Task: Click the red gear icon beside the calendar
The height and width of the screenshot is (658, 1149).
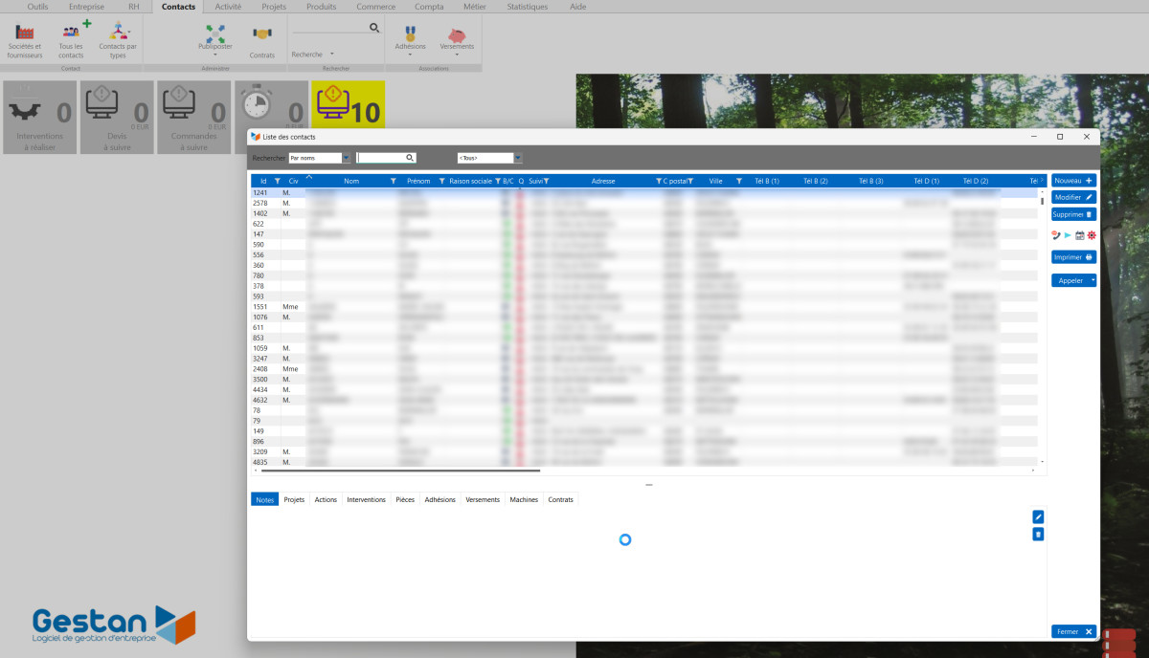Action: tap(1091, 235)
